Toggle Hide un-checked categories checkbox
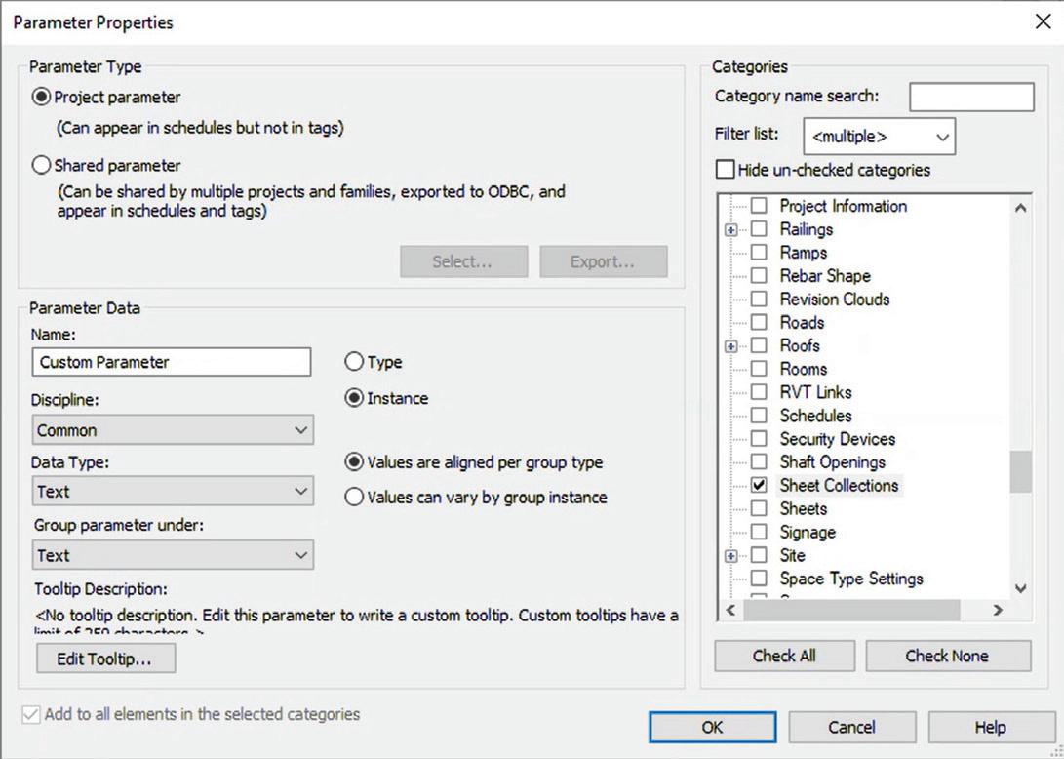This screenshot has width=1064, height=759. click(x=725, y=169)
